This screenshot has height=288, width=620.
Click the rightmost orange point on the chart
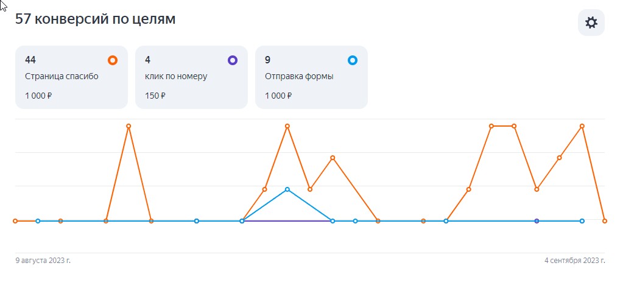click(x=604, y=221)
